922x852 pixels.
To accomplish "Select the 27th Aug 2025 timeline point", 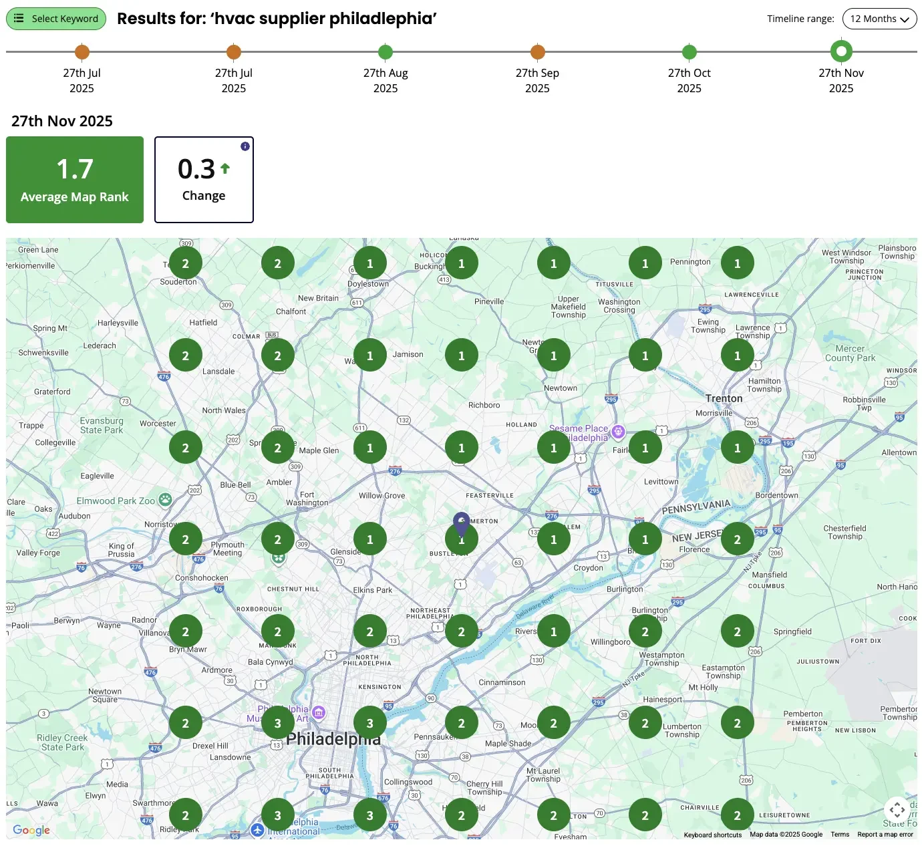I will pyautogui.click(x=386, y=52).
